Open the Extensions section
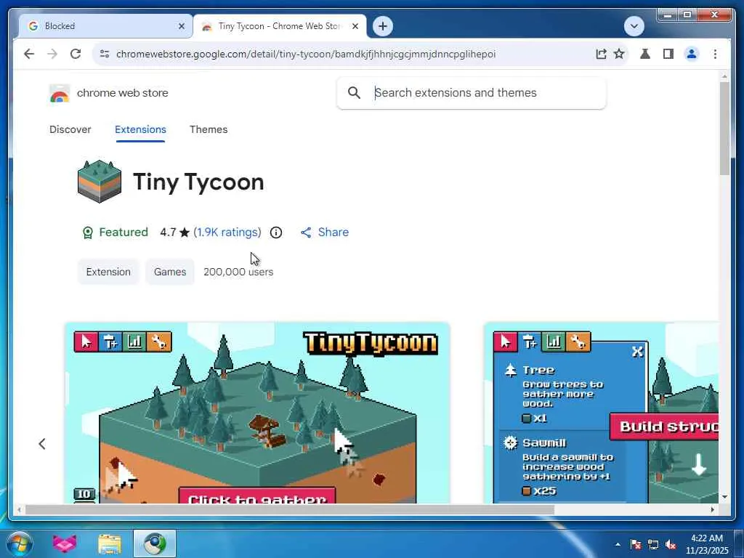Image resolution: width=744 pixels, height=558 pixels. 140,129
